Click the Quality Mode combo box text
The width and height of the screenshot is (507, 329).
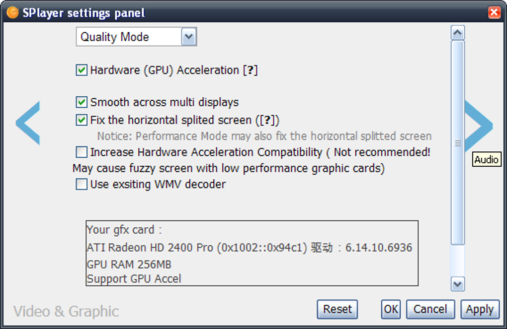click(x=114, y=37)
